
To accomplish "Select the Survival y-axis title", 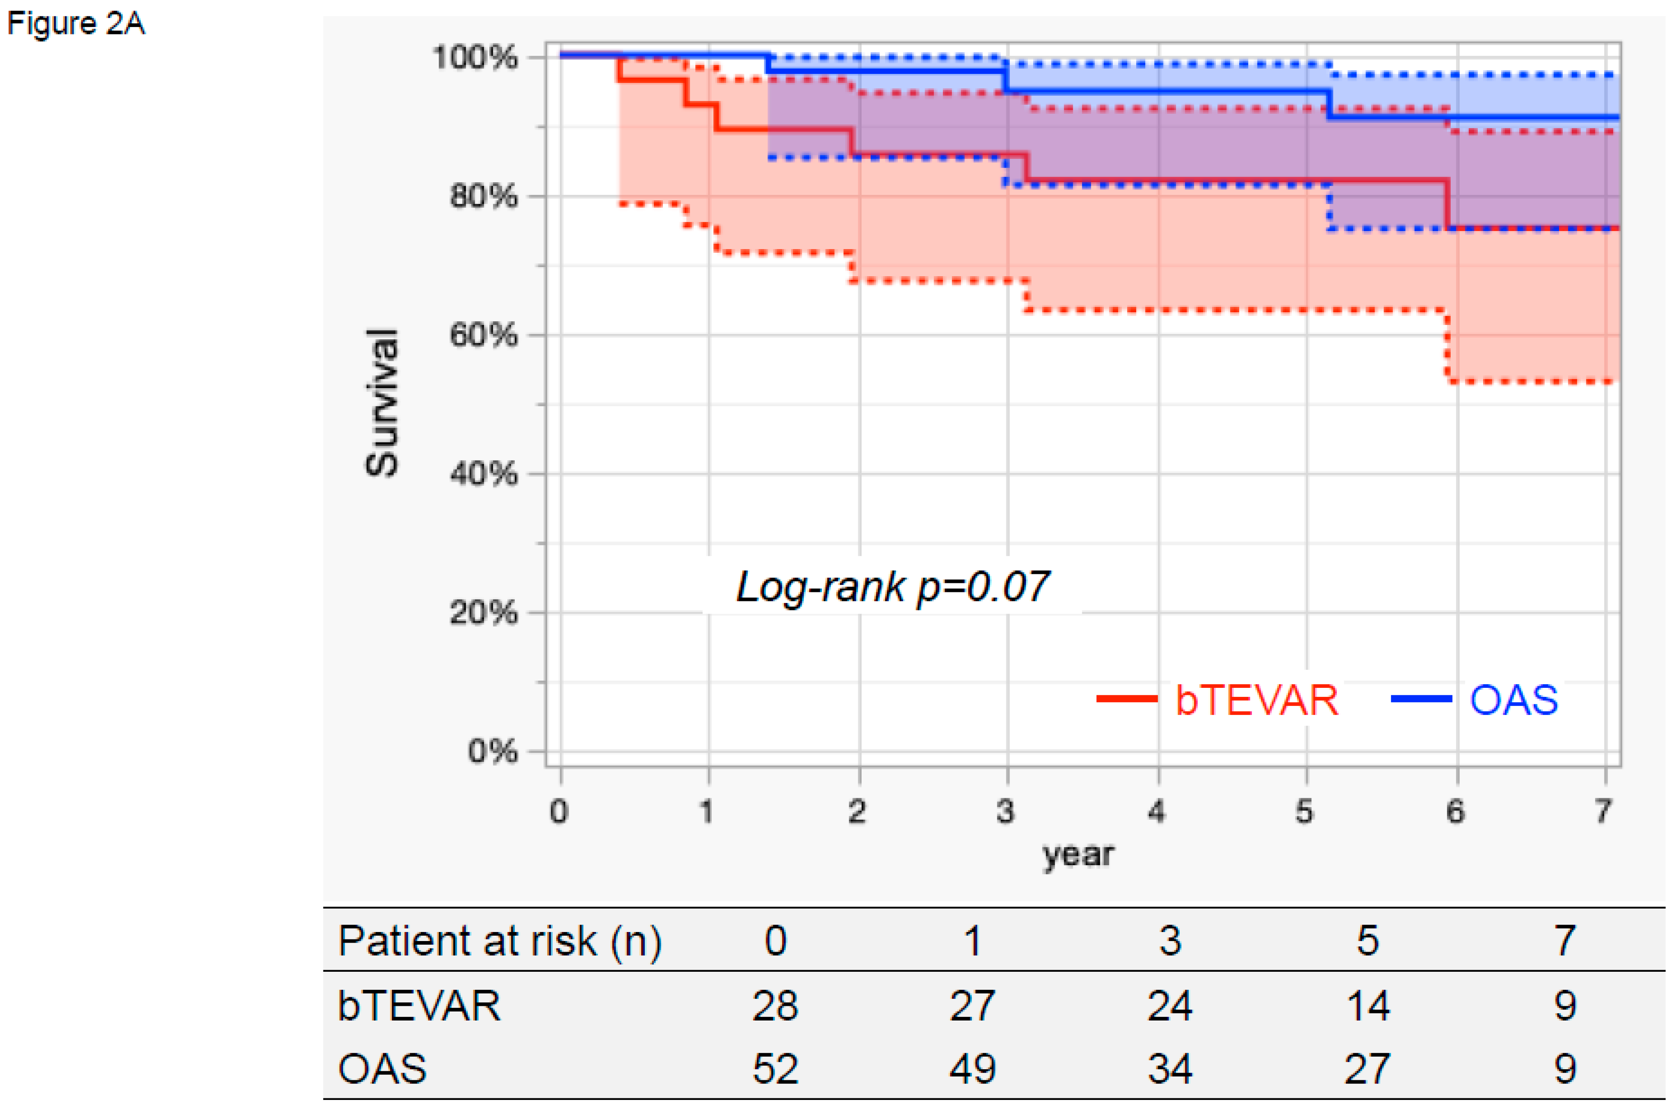I will (x=382, y=402).
